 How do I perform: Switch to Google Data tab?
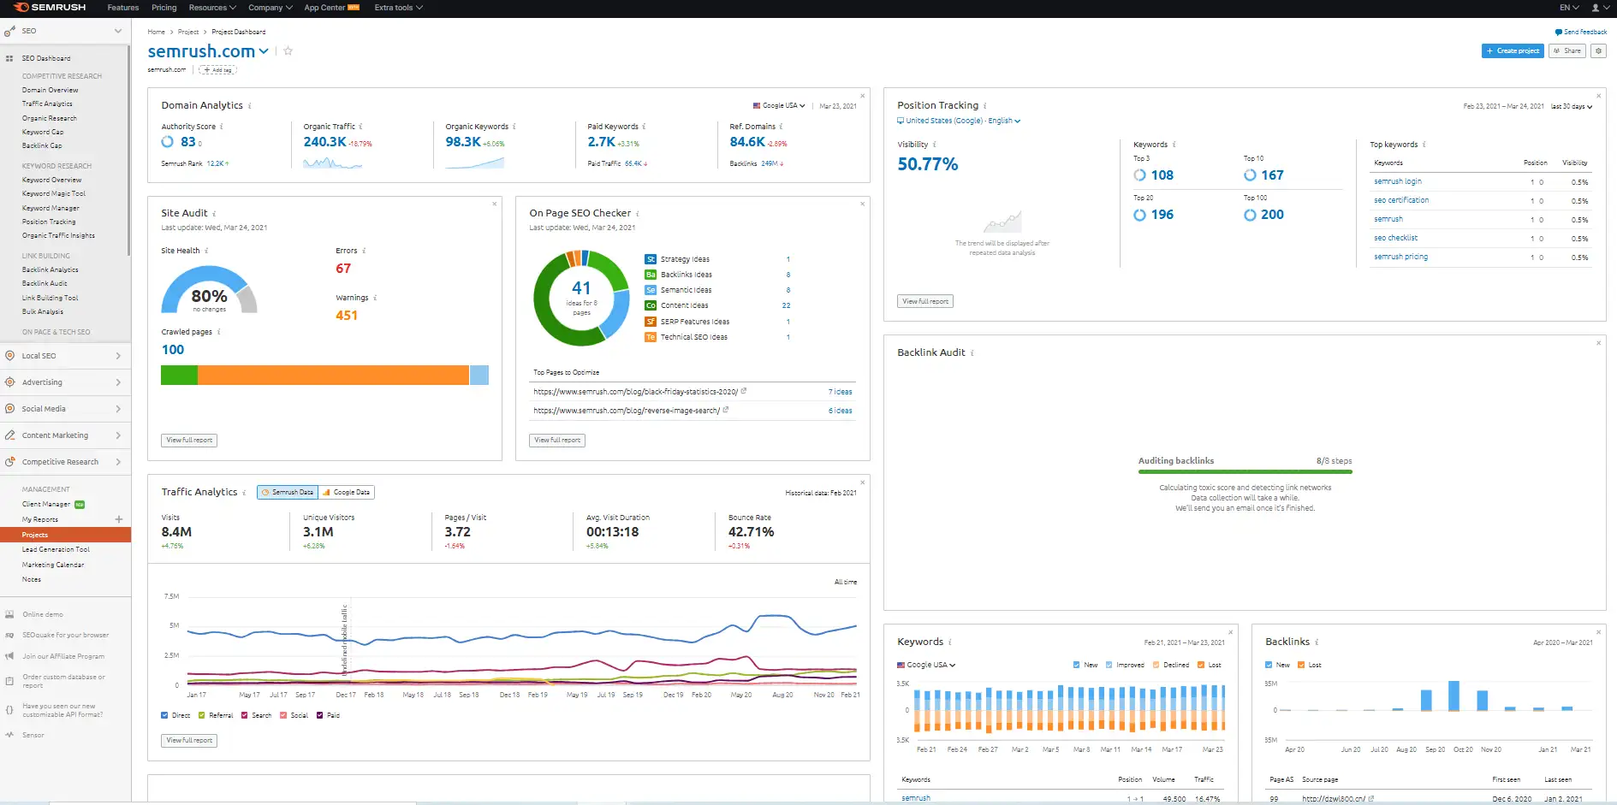[347, 492]
